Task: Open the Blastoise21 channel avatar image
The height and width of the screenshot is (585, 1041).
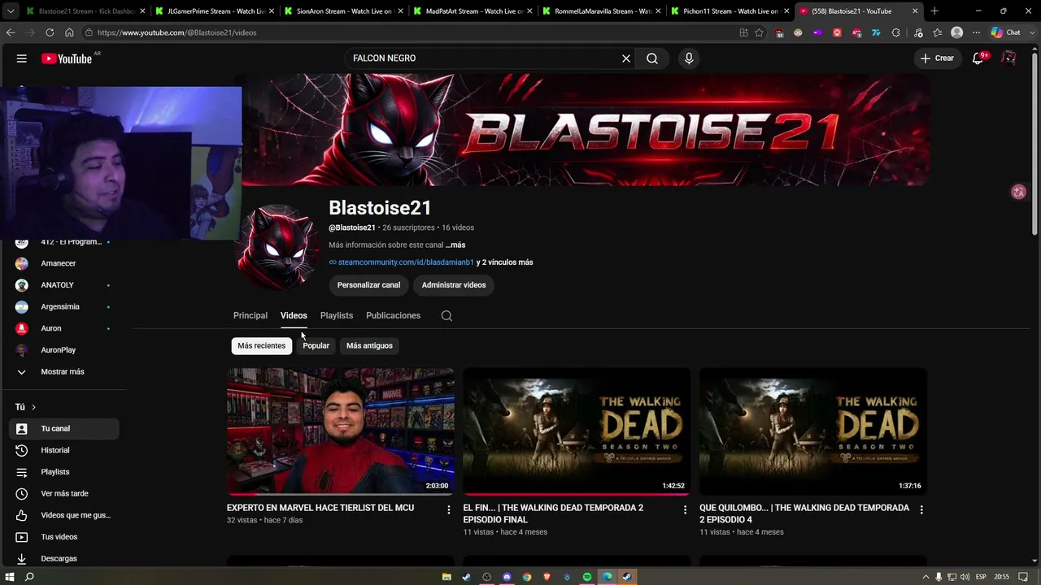Action: coord(277,245)
